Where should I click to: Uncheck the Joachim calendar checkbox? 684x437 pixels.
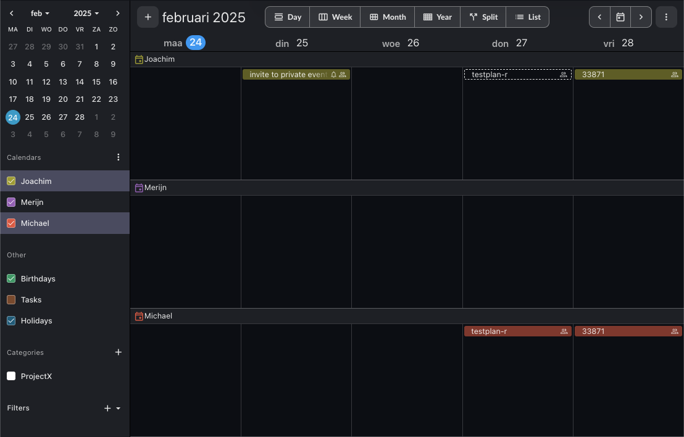tap(11, 181)
